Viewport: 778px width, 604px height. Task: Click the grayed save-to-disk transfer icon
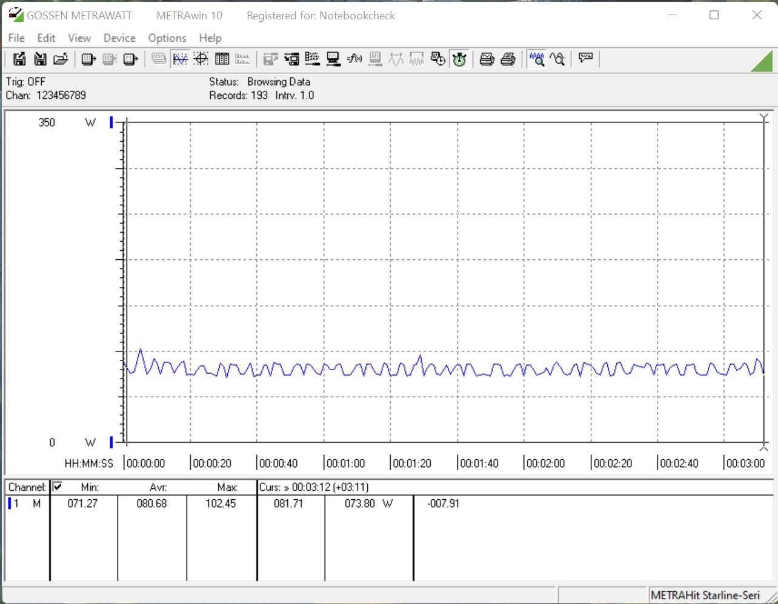pos(270,59)
